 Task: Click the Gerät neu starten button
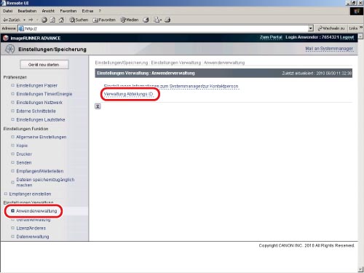tap(44, 65)
